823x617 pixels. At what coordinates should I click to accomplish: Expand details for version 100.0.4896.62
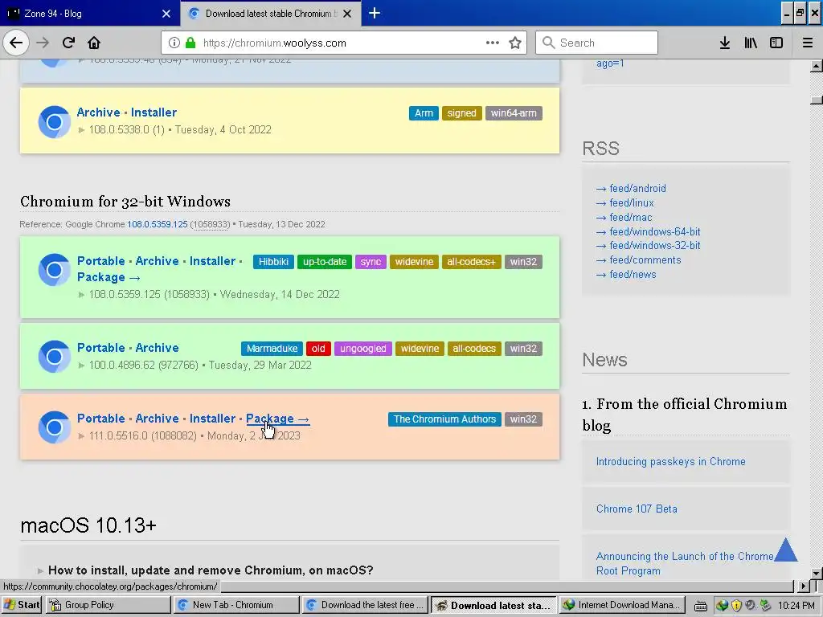point(81,366)
